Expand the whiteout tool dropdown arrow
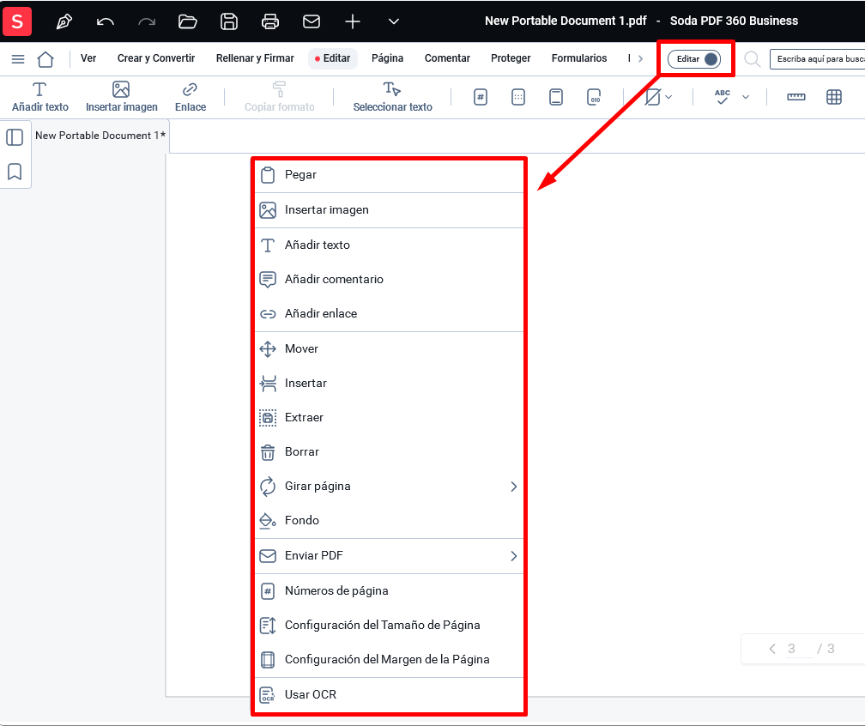This screenshot has width=865, height=726. click(x=668, y=97)
